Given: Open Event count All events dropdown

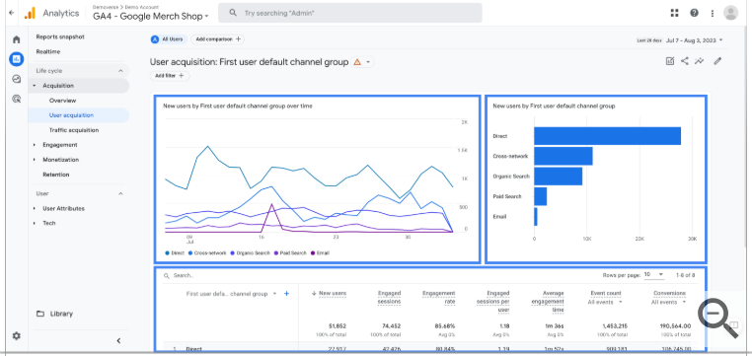Looking at the screenshot, I should 605,303.
